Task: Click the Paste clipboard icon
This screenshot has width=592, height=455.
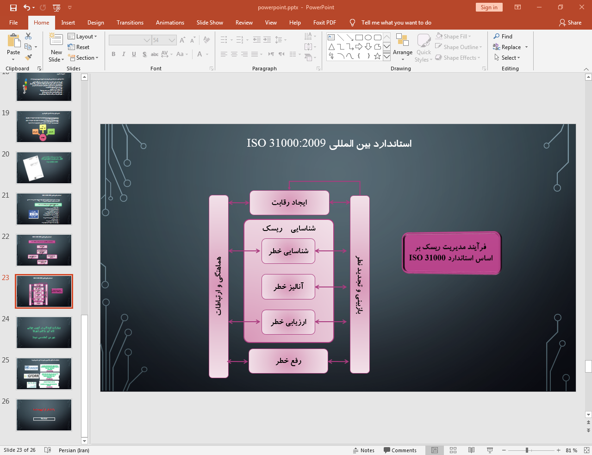Action: click(13, 41)
